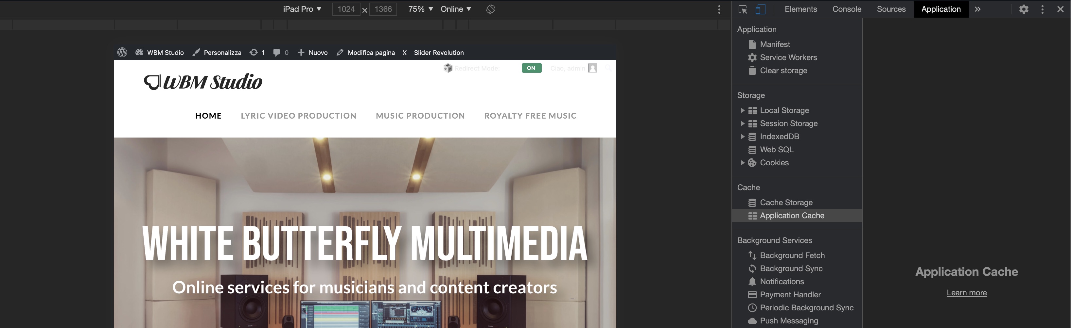Click the Service Workers gear icon
This screenshot has height=328, width=1071.
click(x=752, y=57)
